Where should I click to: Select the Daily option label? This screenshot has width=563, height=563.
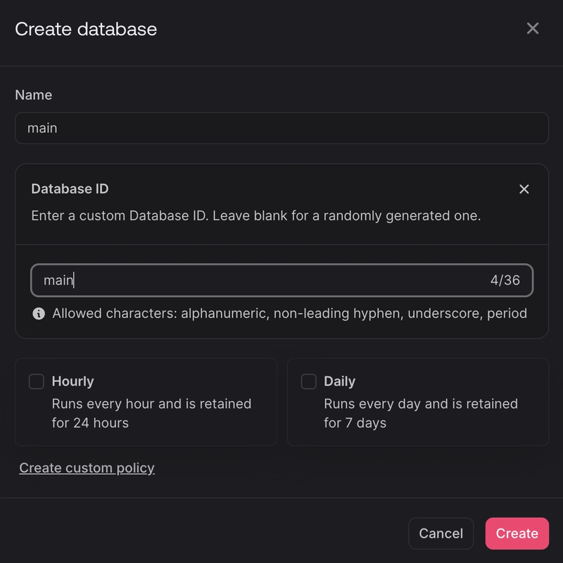(339, 381)
